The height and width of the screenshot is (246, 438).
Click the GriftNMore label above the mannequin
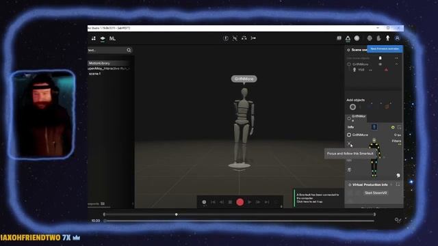tap(244, 79)
